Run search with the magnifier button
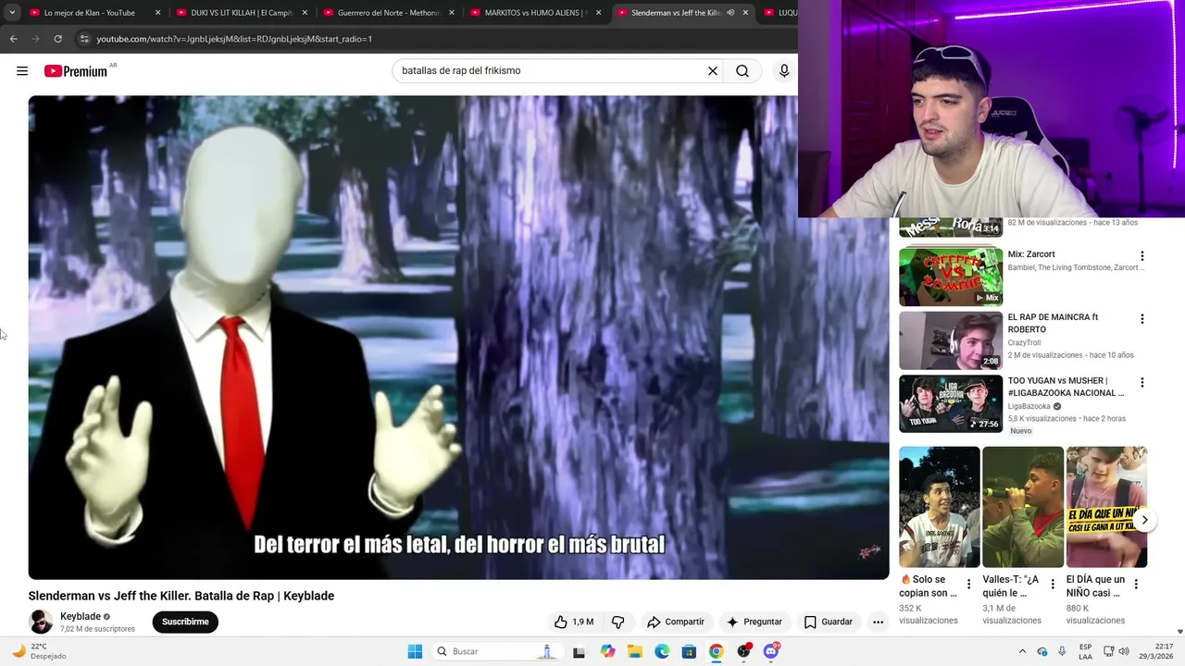Screen dimensions: 1185x666 [742, 71]
